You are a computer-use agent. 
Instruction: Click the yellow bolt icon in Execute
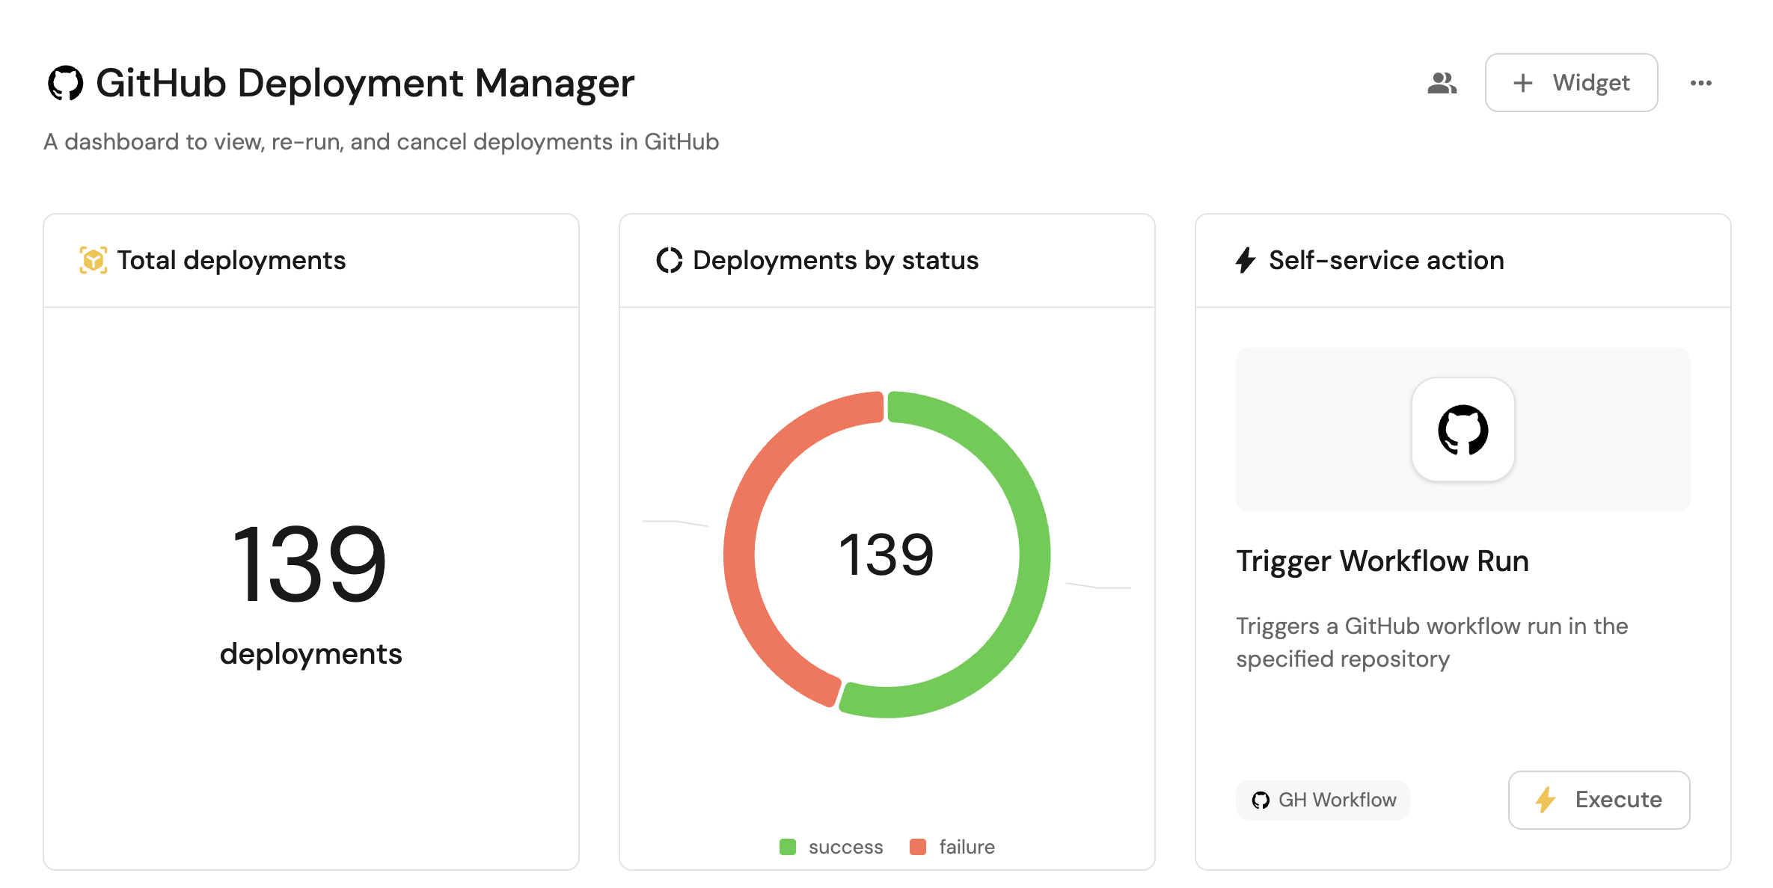coord(1546,800)
